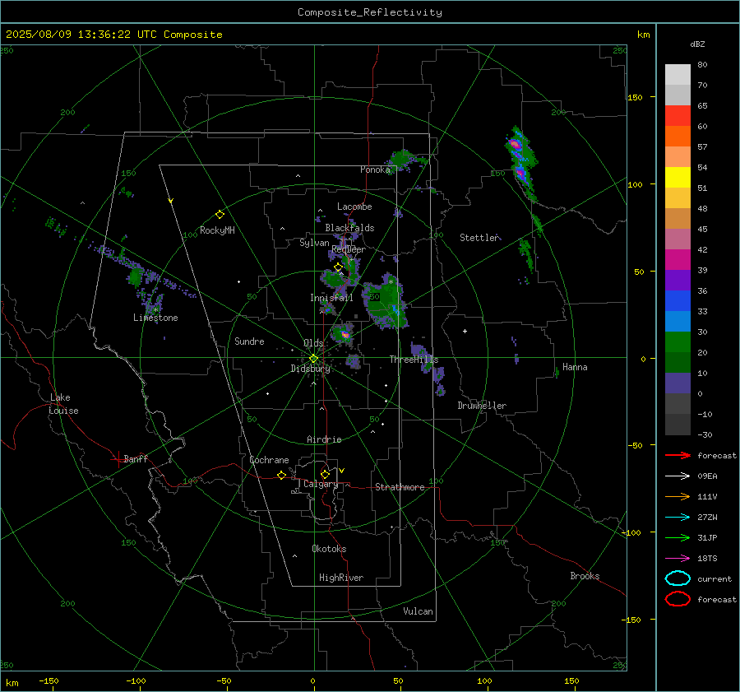Click the HighRiver label
This screenshot has height=692, width=740.
click(341, 578)
